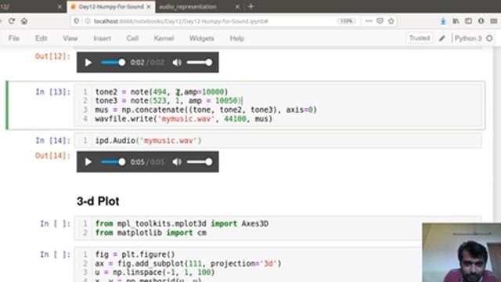Click the tone2 = note(494 code line

coord(162,92)
